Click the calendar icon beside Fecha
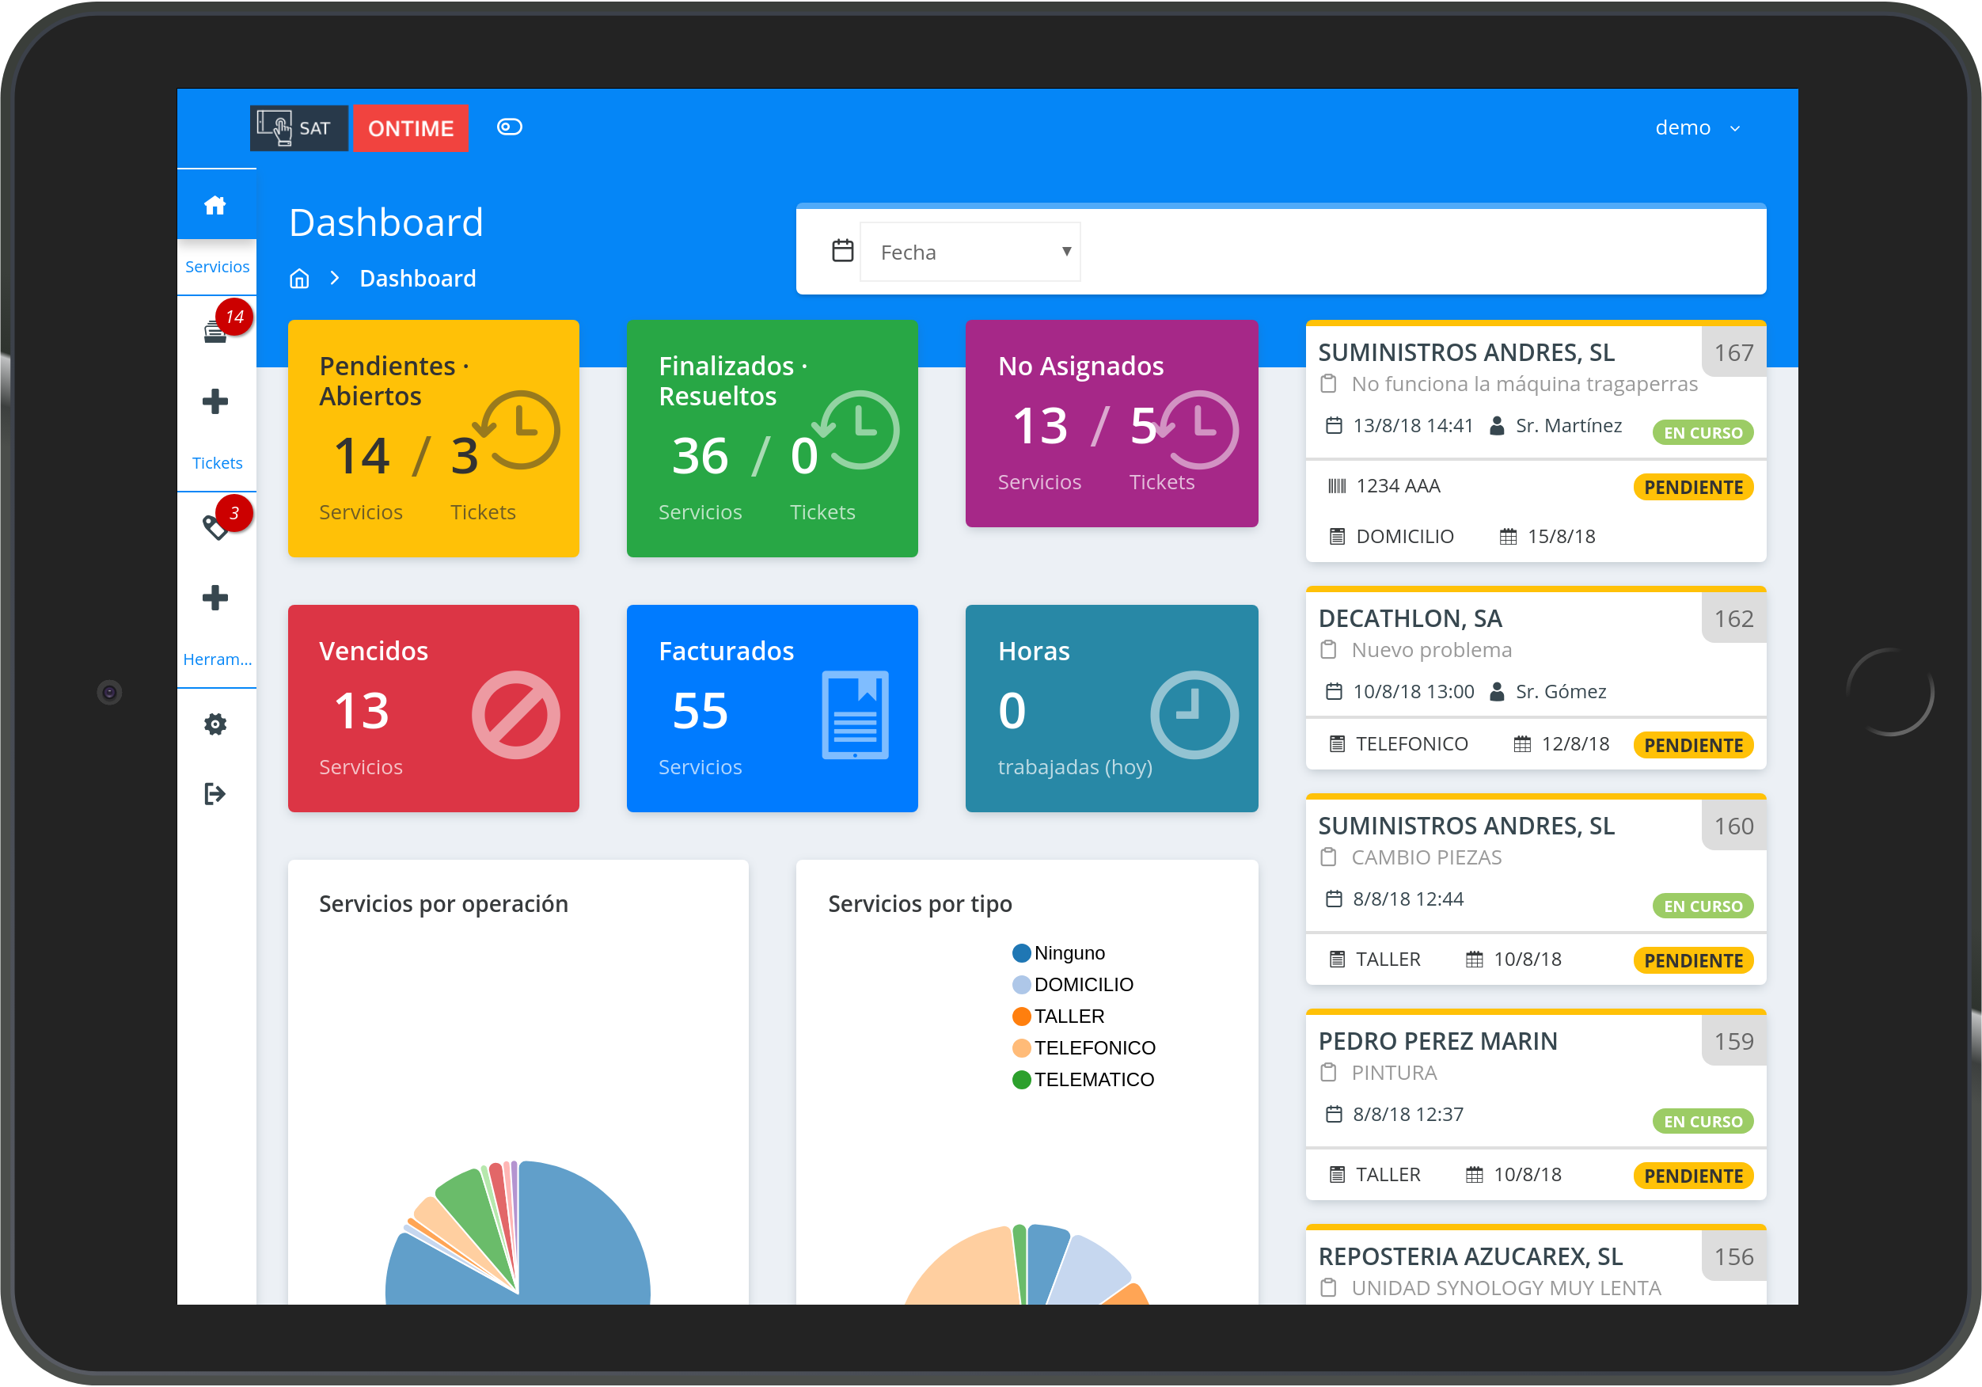Screen dimensions: 1982x1387 pos(842,251)
